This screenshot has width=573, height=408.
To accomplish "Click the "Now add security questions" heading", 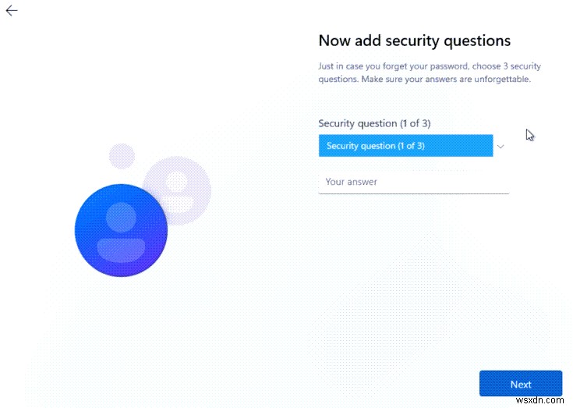I will [x=414, y=41].
